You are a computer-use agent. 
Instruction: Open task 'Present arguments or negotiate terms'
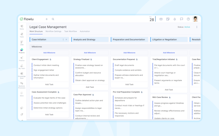click(x=168, y=82)
